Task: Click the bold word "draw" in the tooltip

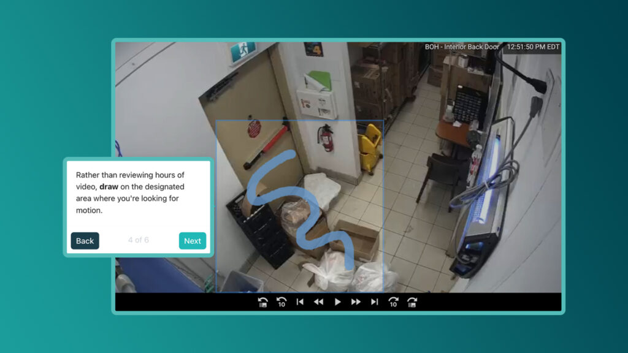Action: (x=109, y=186)
